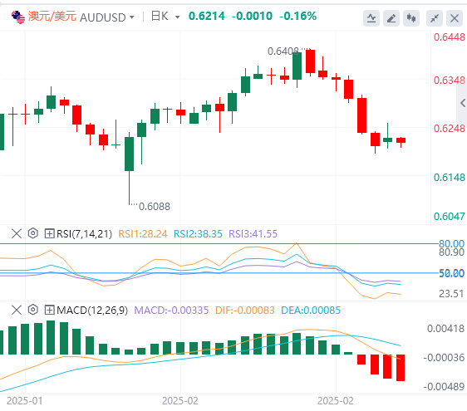The height and width of the screenshot is (411, 467).
Task: Click the MACD(12,26,9) indicator label
Action: click(92, 311)
